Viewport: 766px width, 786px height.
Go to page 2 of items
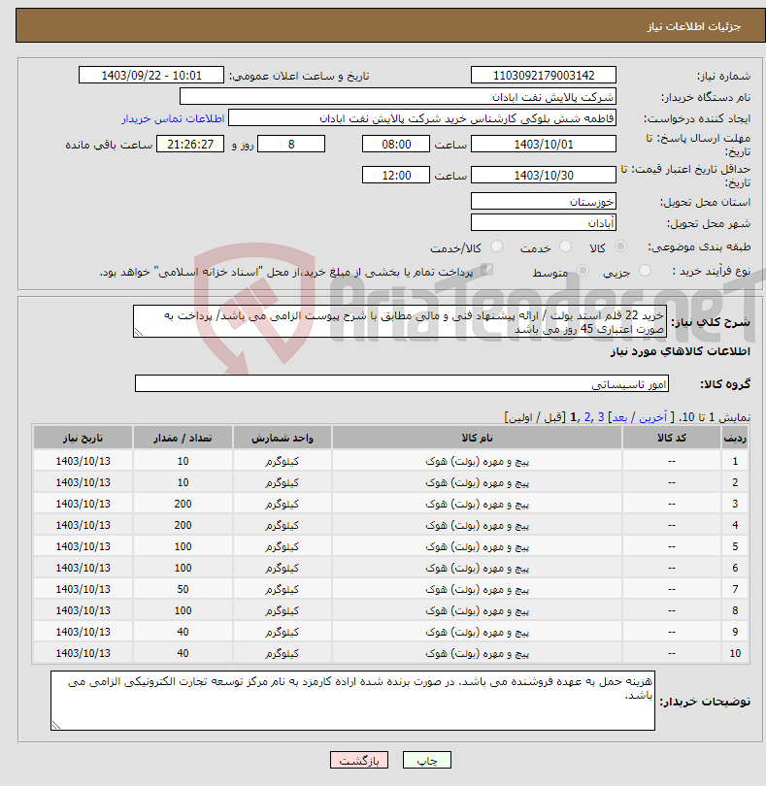[x=587, y=417]
